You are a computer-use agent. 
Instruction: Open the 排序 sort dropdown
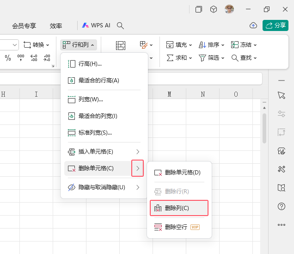(x=211, y=45)
